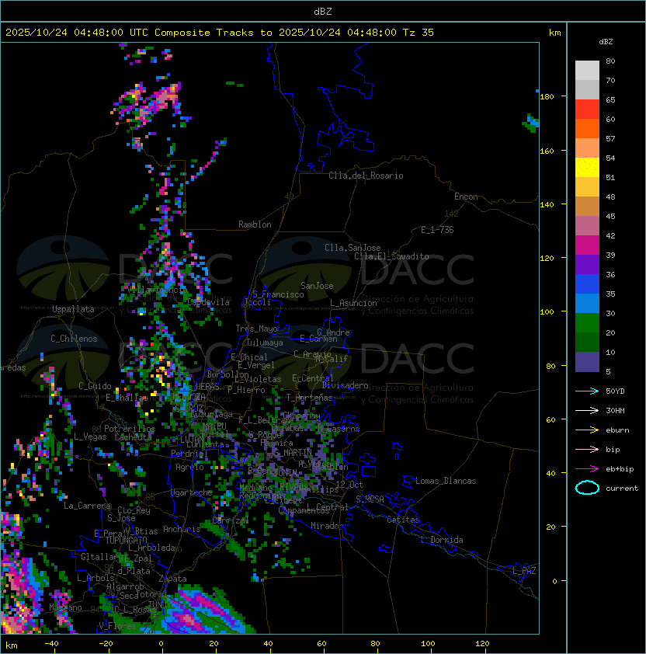Select the yellow eburn arrow symbol
Viewport: 646px width, 654px height.
(x=587, y=430)
